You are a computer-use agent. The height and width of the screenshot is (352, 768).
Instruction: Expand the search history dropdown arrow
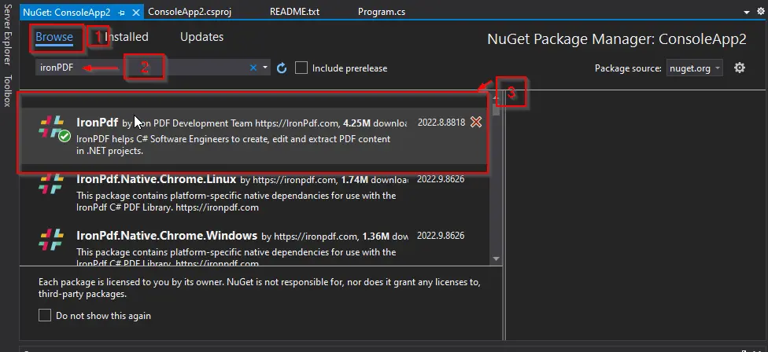(x=265, y=68)
